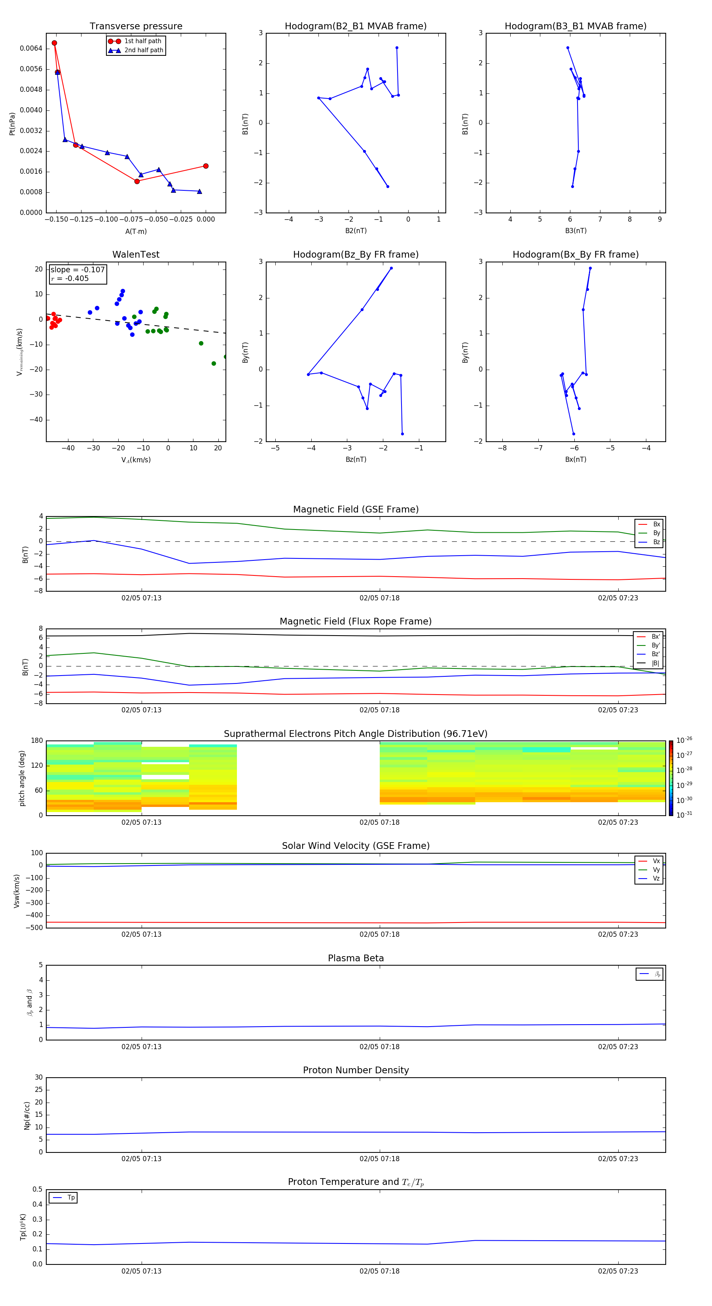Image resolution: width=712 pixels, height=1306 pixels.
Task: Click top point of Bz_By hodogram
Action: pyautogui.click(x=391, y=268)
